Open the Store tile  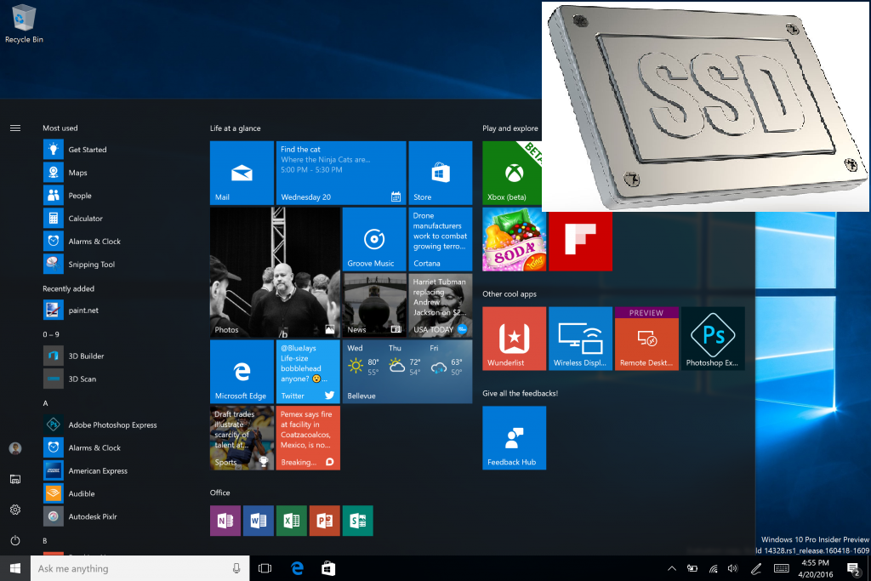(441, 173)
